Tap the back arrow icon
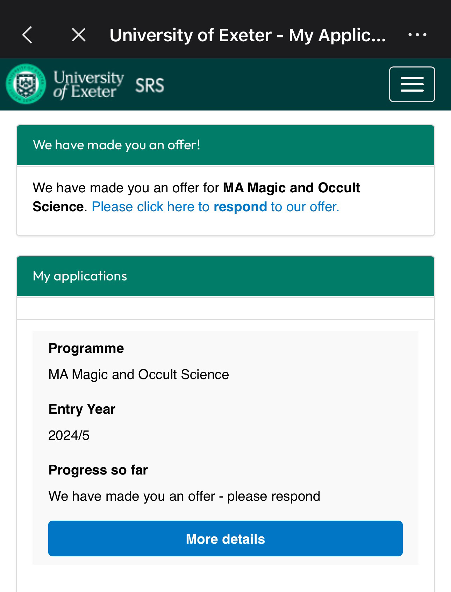Screen dimensions: 451x592 27,35
